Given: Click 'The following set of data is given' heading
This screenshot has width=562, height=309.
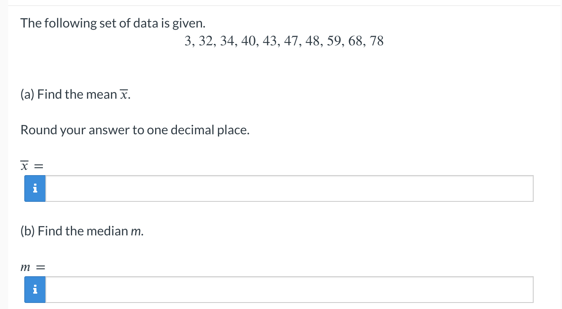Looking at the screenshot, I should (113, 23).
